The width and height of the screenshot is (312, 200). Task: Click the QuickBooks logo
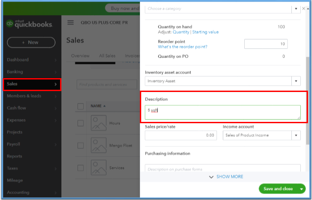[x=30, y=25]
